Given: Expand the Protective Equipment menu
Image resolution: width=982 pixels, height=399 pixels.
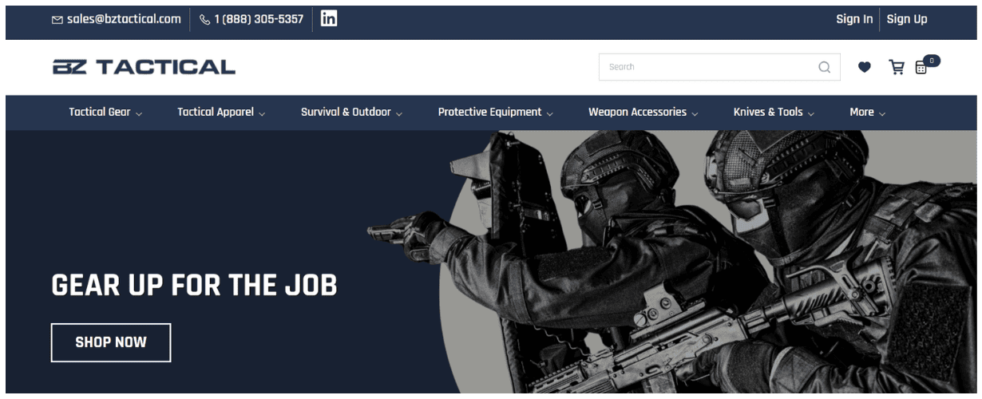Looking at the screenshot, I should [495, 113].
